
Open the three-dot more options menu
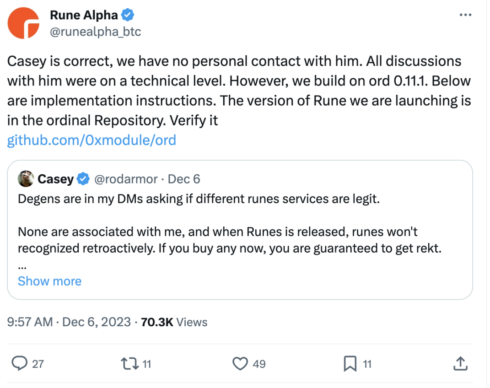pos(465,15)
